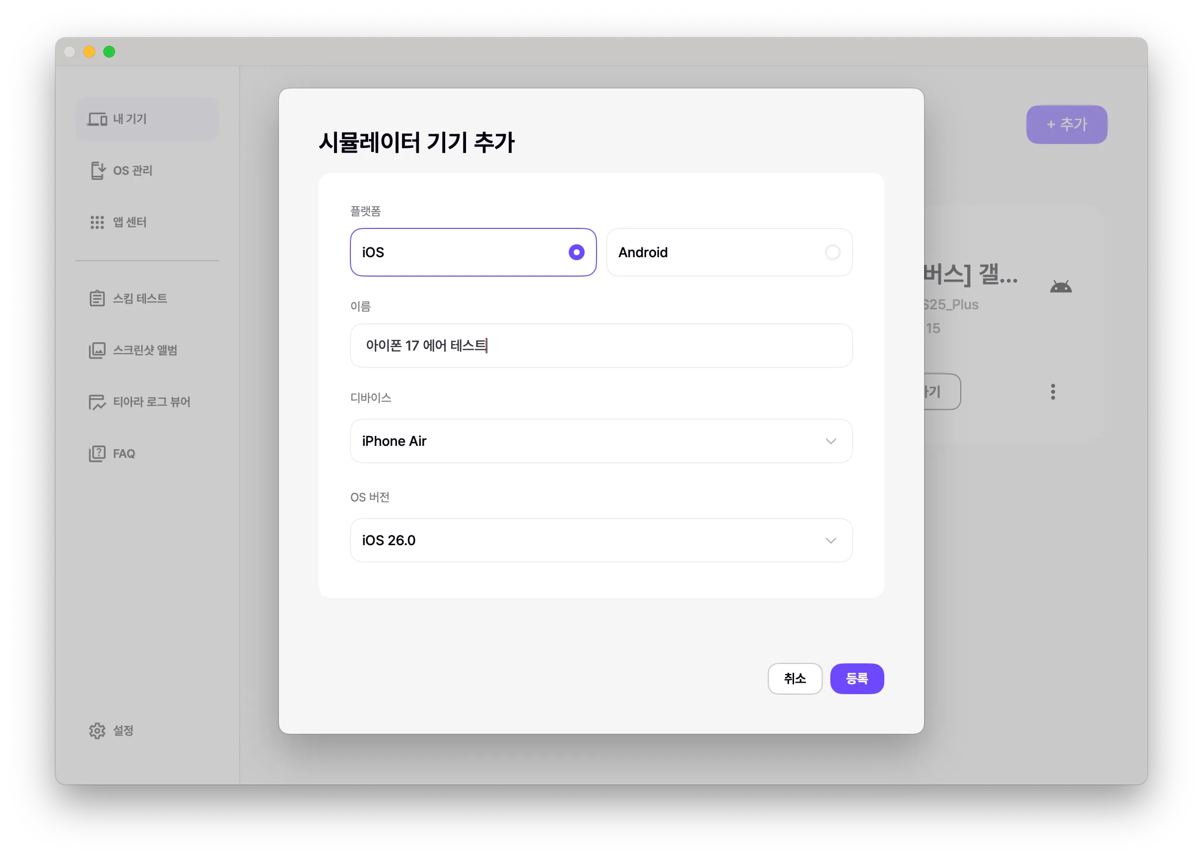1203x858 pixels.
Task: Go to 스킴 테스트 in the sidebar
Action: (x=147, y=298)
